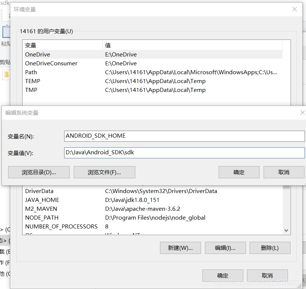This screenshot has width=306, height=289.
Task: Click the value C:\Windows\System32\Drivers\DriverData
Action: 161,191
